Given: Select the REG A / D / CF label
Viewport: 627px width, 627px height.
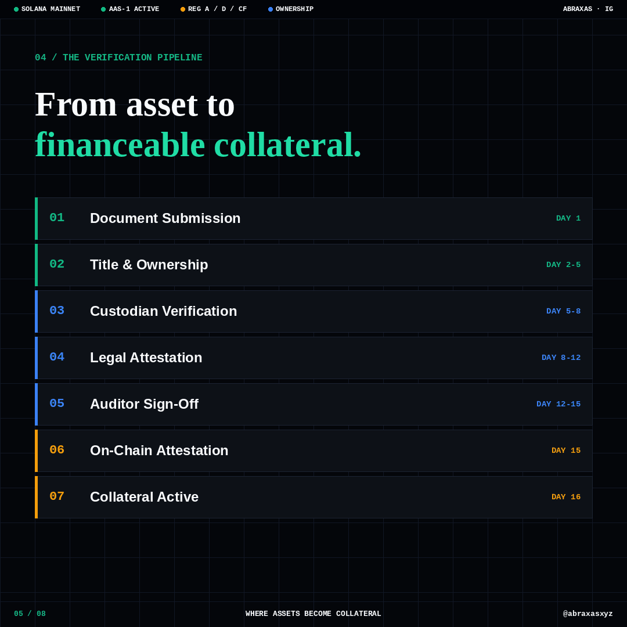Looking at the screenshot, I should pos(218,9).
